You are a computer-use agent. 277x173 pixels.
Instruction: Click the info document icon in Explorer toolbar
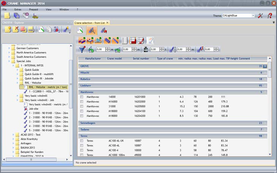click(x=41, y=30)
